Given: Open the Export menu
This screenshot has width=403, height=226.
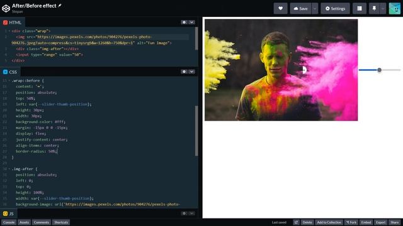Looking at the screenshot, I should click(380, 222).
